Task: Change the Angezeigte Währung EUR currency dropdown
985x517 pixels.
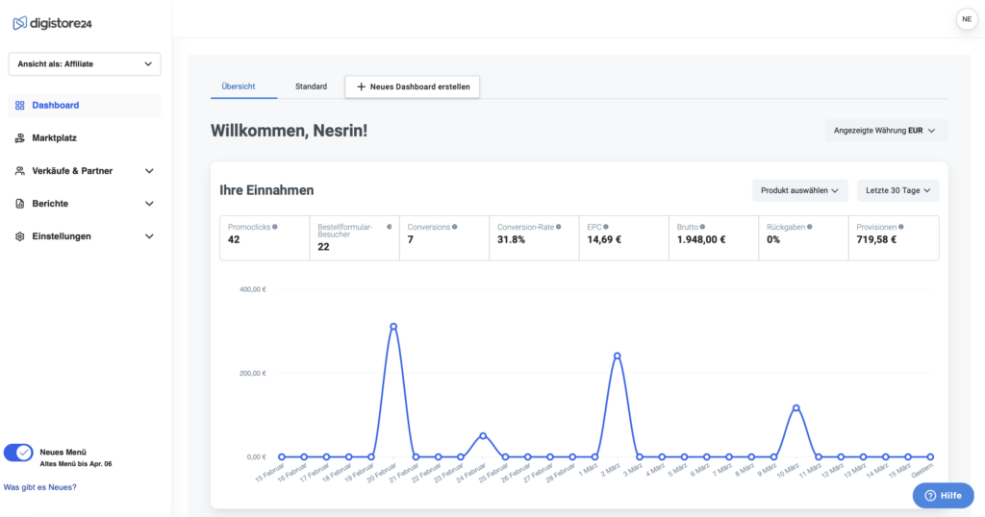Action: (x=886, y=131)
